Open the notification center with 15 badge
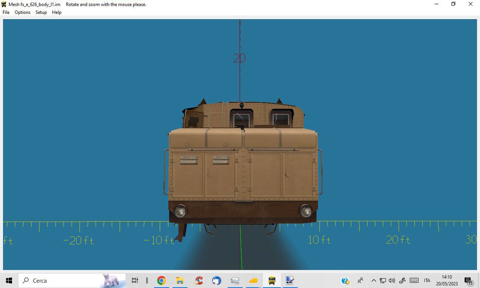Image resolution: width=480 pixels, height=288 pixels. (x=468, y=280)
